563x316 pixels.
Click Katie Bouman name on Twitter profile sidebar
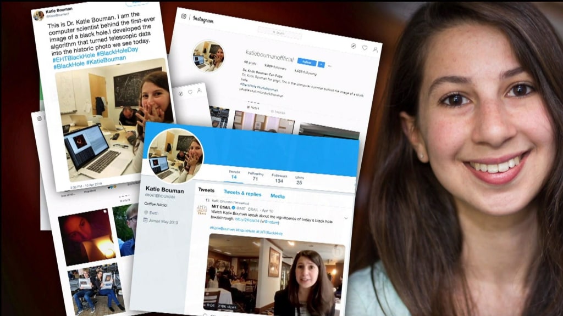[x=164, y=189]
